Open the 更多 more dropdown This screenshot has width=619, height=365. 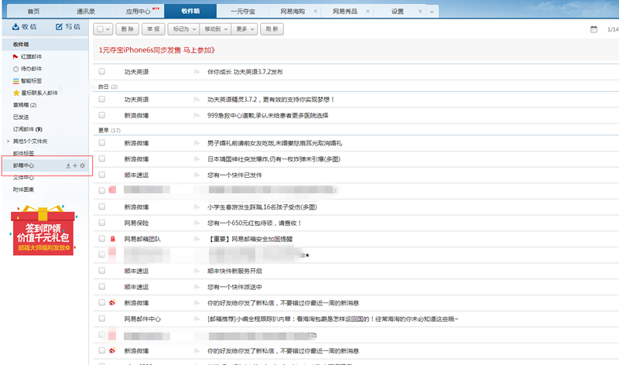[245, 29]
